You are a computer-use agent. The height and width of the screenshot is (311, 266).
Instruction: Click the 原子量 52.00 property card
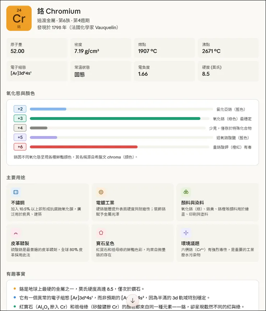point(36,48)
